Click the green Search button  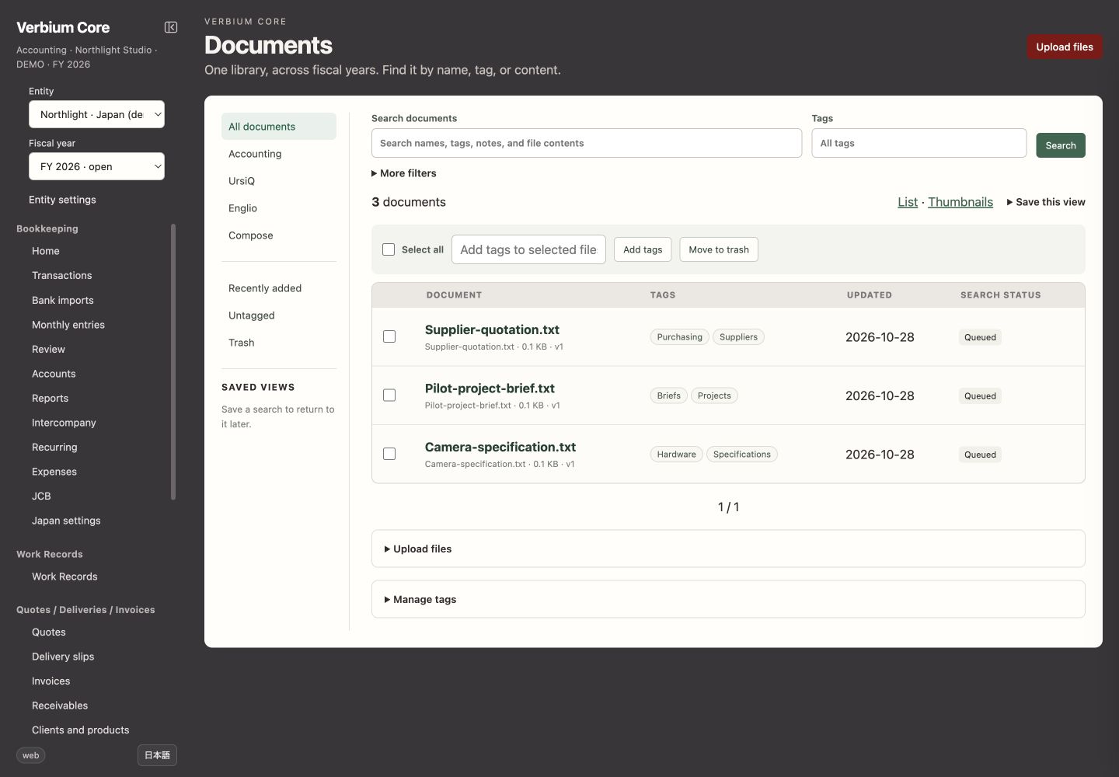[x=1061, y=145]
